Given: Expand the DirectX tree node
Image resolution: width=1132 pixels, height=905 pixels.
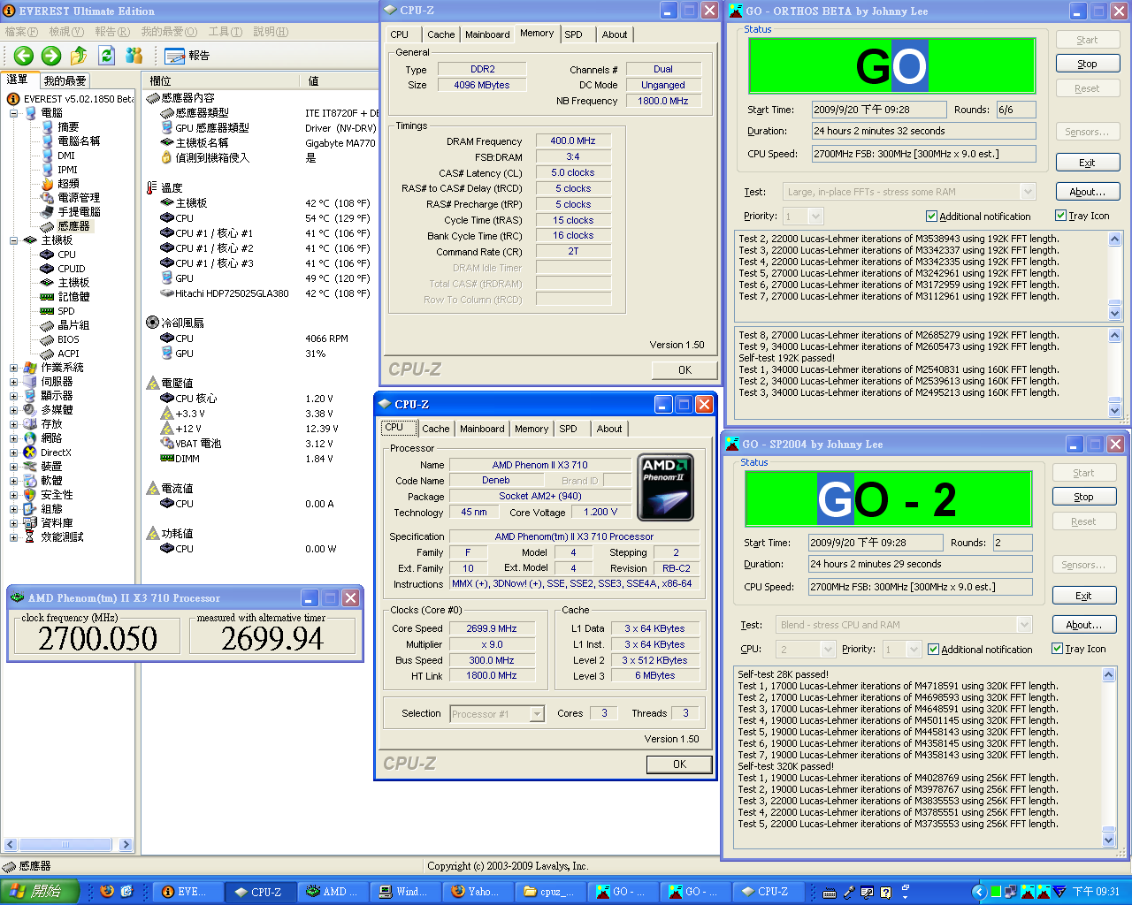Looking at the screenshot, I should [13, 452].
